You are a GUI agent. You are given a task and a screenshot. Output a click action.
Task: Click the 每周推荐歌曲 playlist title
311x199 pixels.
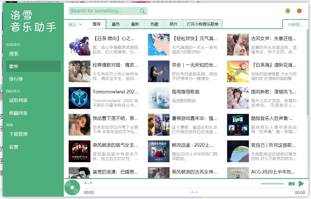(x=186, y=92)
